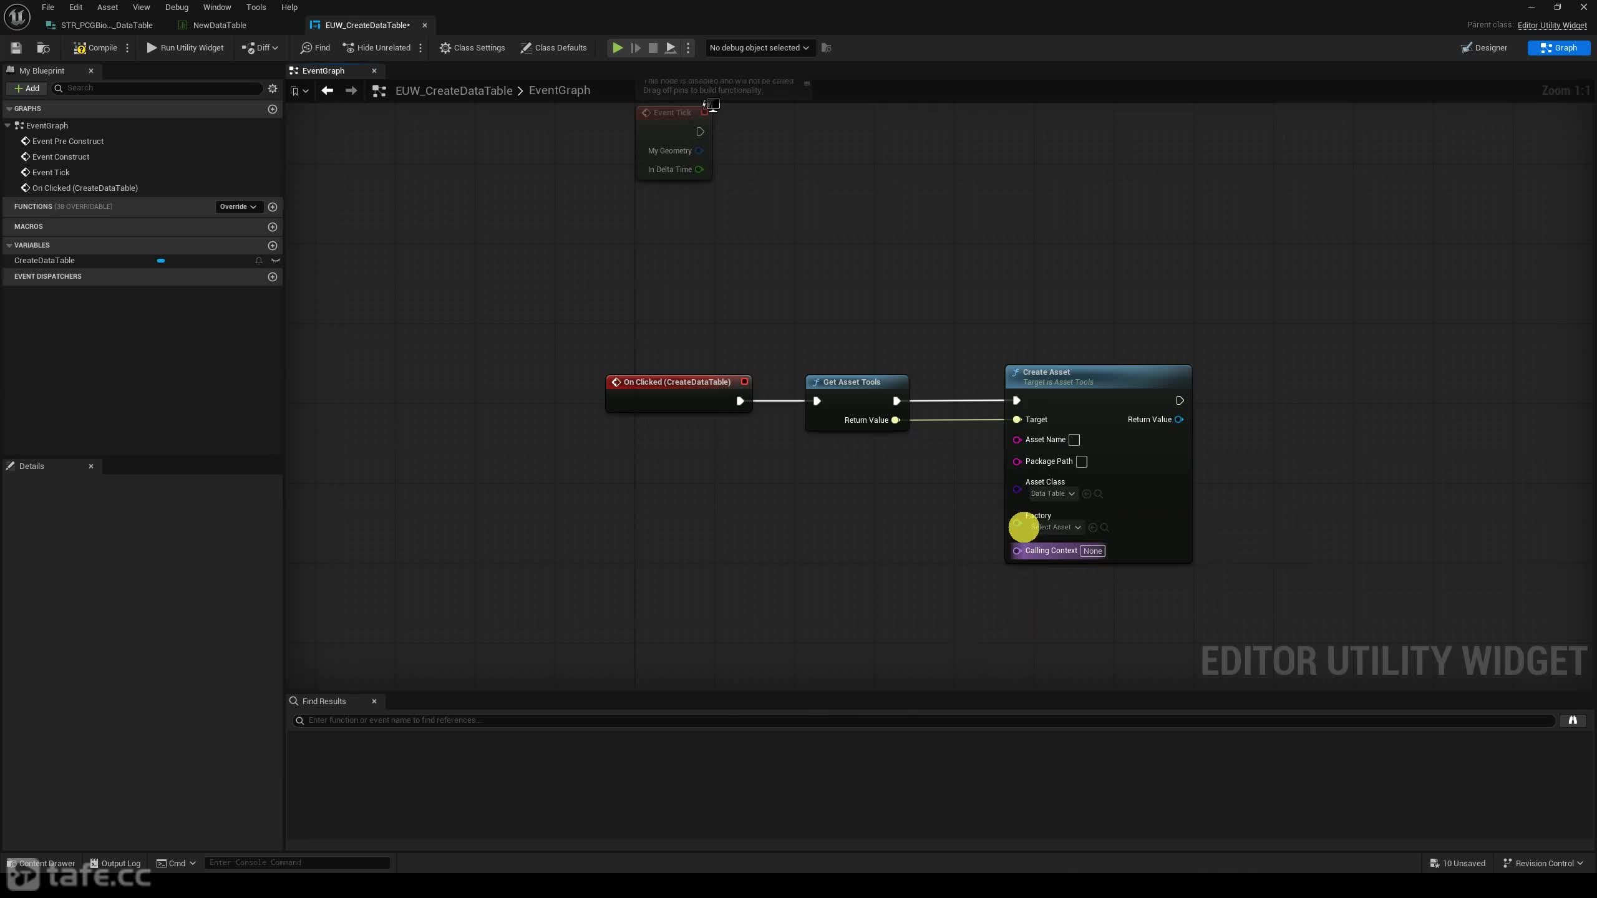Click the Get Asset Tools Return Value pin
This screenshot has width=1597, height=898.
895,420
